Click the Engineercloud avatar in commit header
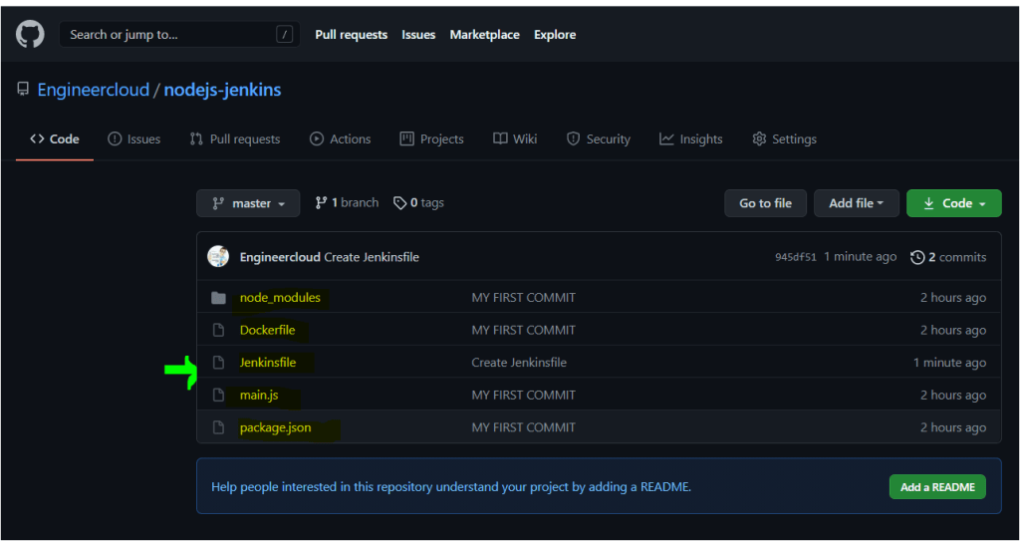 point(218,256)
